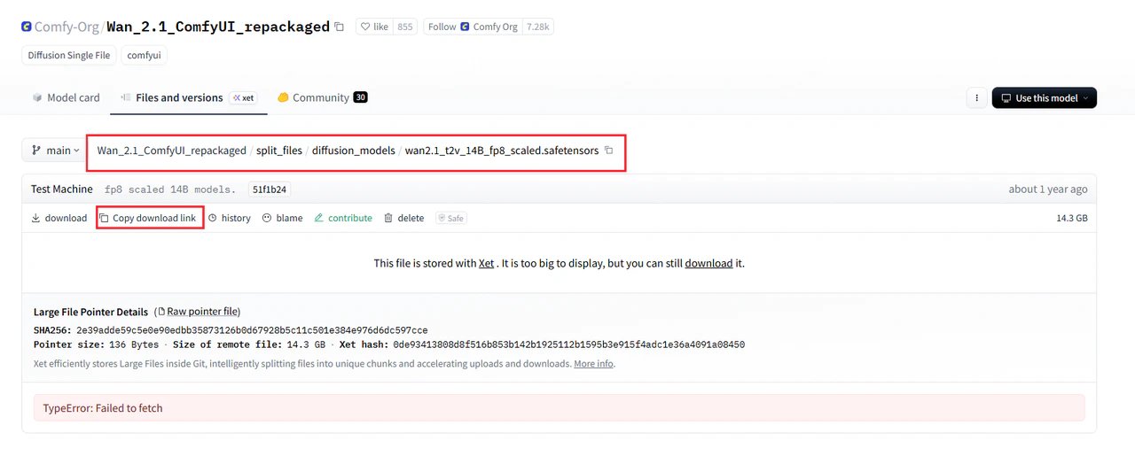Click the Community count badge 30
The image size is (1135, 464).
click(x=360, y=97)
